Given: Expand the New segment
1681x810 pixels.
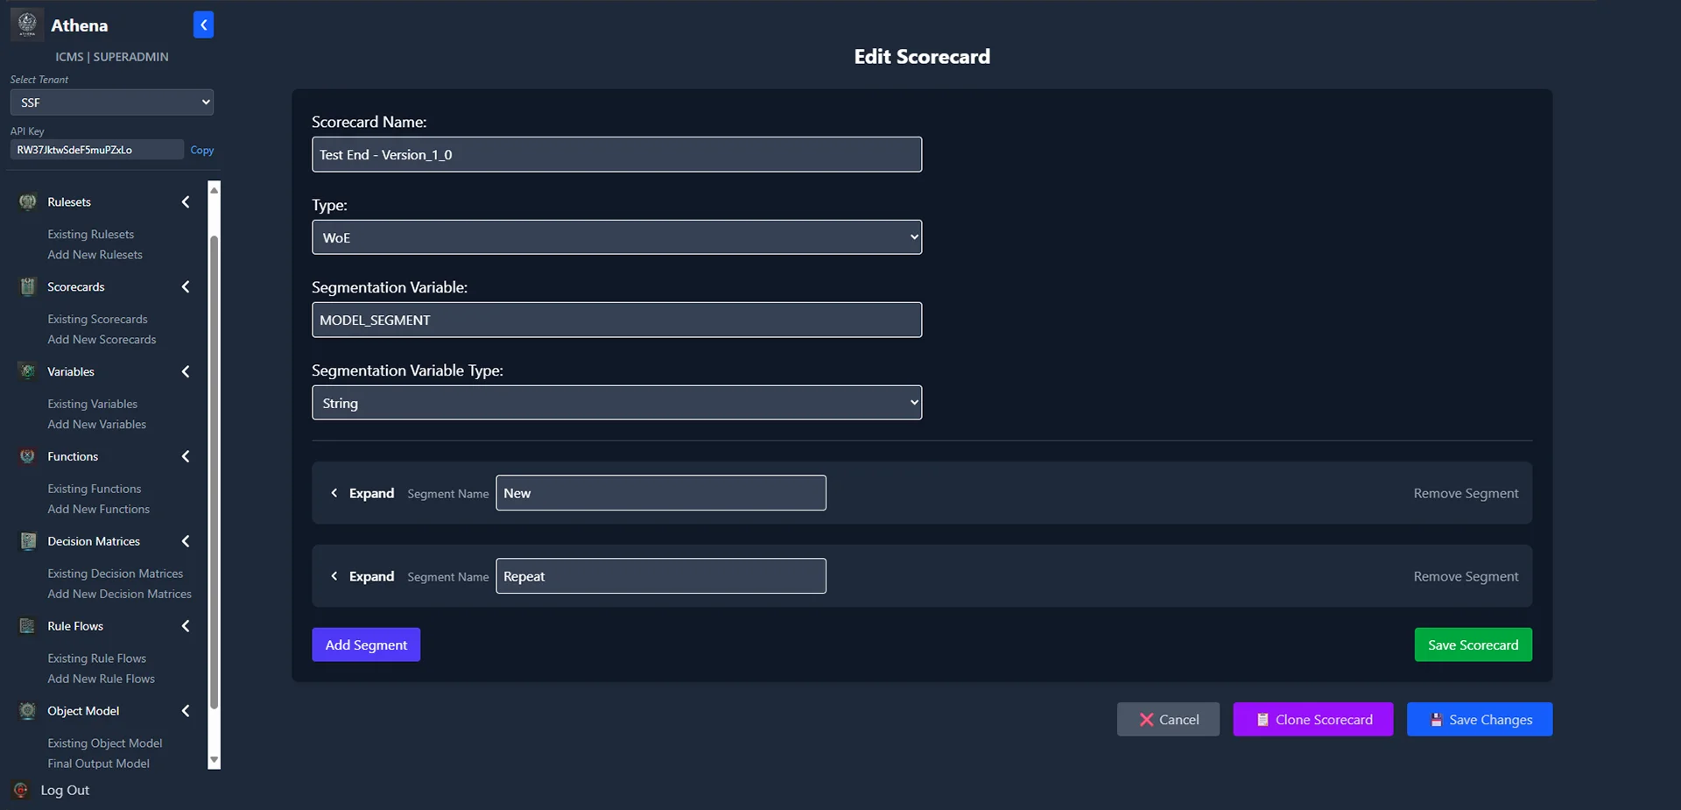Looking at the screenshot, I should (362, 493).
